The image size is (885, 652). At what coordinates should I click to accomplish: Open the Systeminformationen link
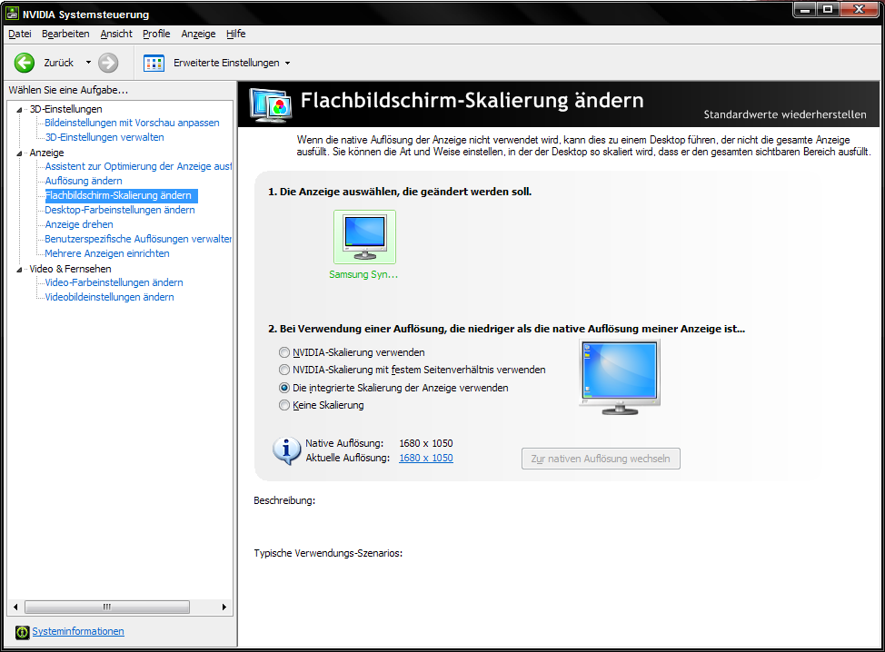point(78,631)
